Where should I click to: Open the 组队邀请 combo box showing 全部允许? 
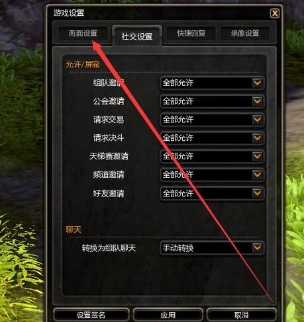pos(212,83)
